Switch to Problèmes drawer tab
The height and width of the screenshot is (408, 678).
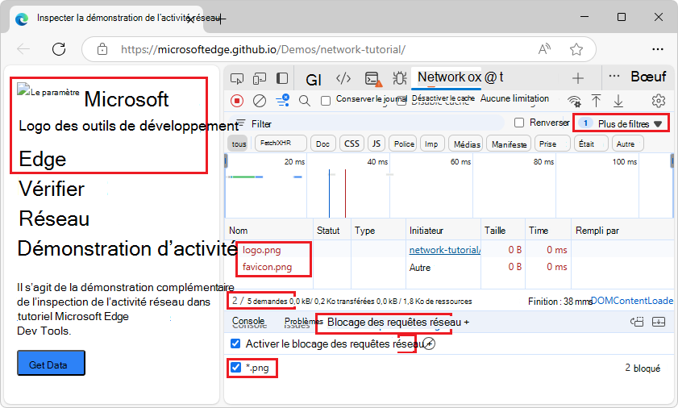pos(302,322)
